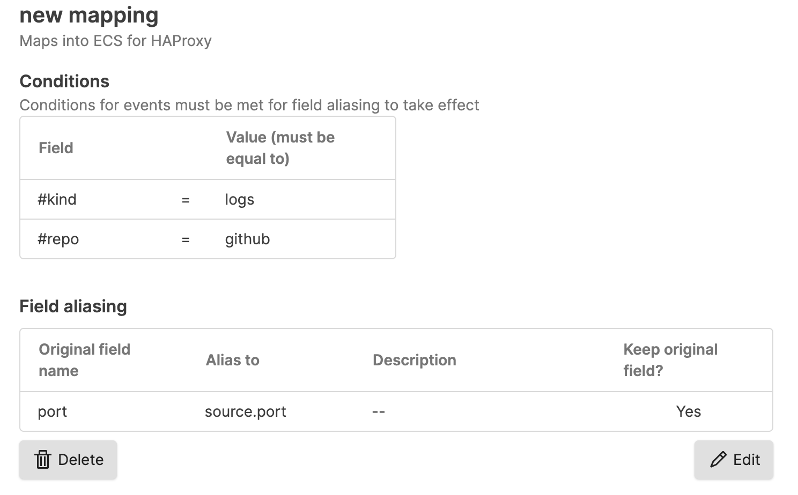Screen dimensions: 798x495
Task: Select the mapping title 'new mapping'
Action: [x=88, y=15]
